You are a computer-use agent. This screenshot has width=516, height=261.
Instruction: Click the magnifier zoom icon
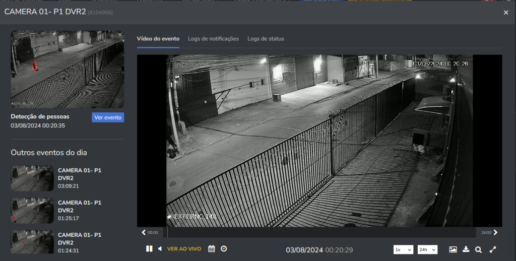click(479, 249)
